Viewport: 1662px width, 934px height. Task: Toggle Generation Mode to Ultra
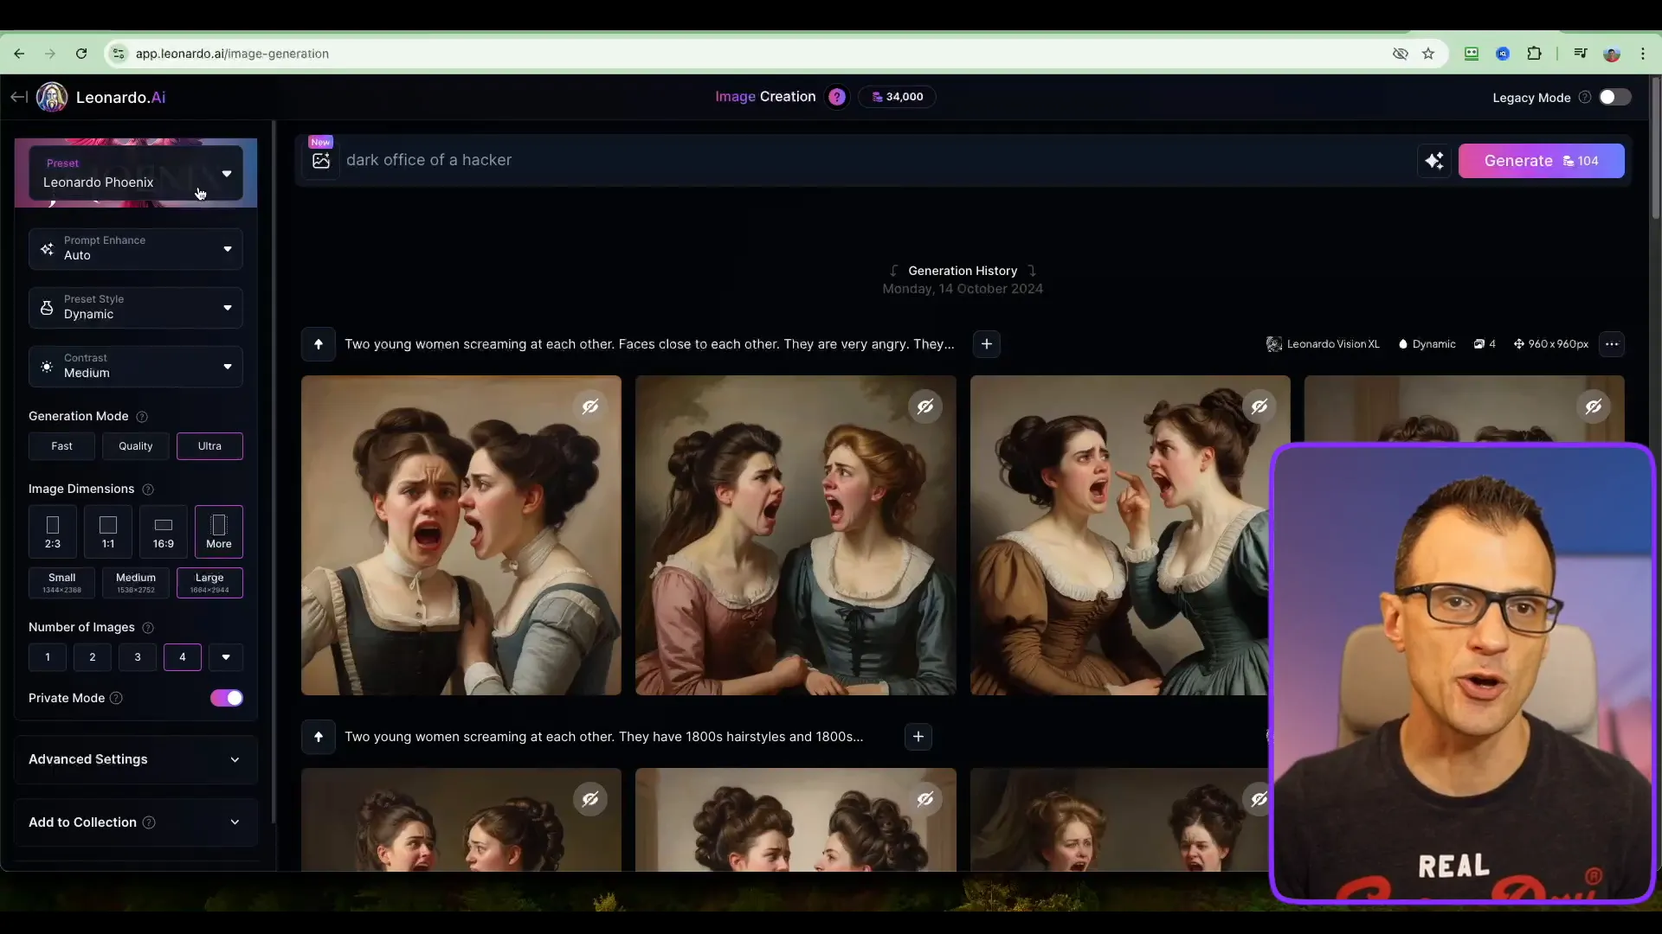pyautogui.click(x=210, y=446)
